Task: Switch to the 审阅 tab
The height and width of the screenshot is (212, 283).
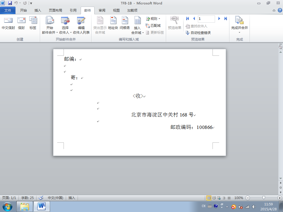Action: pyautogui.click(x=102, y=10)
